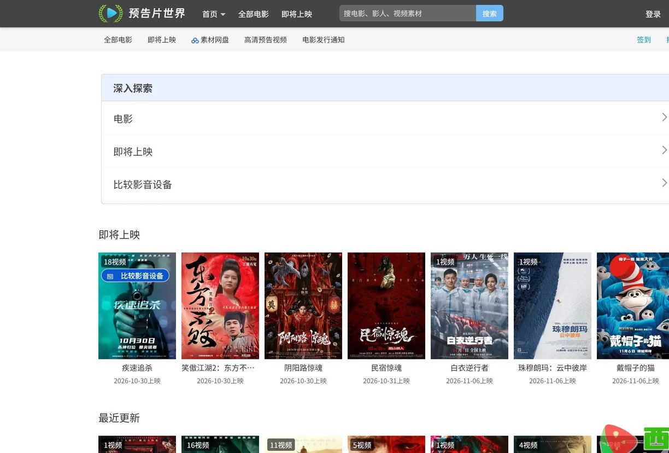Viewport: 669px width, 453px height.
Task: Open the 首页 dropdown menu
Action: 214,14
